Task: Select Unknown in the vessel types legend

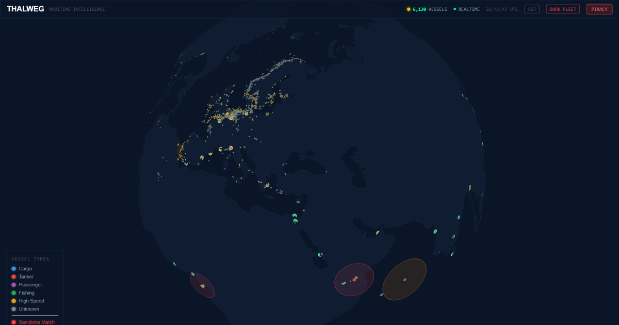Action: click(25, 309)
